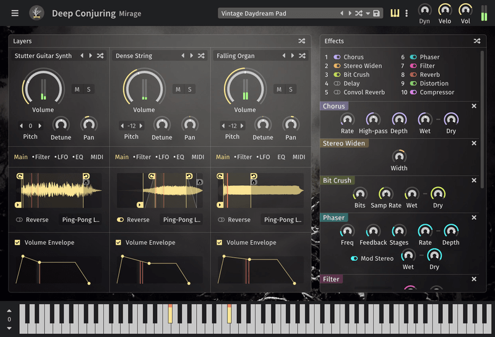Remove the Chorus effect module

pos(474,106)
